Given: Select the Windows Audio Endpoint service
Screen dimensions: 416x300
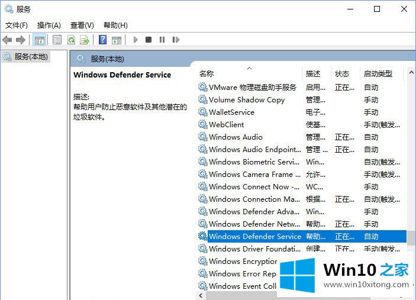Looking at the screenshot, I should [x=302, y=150].
